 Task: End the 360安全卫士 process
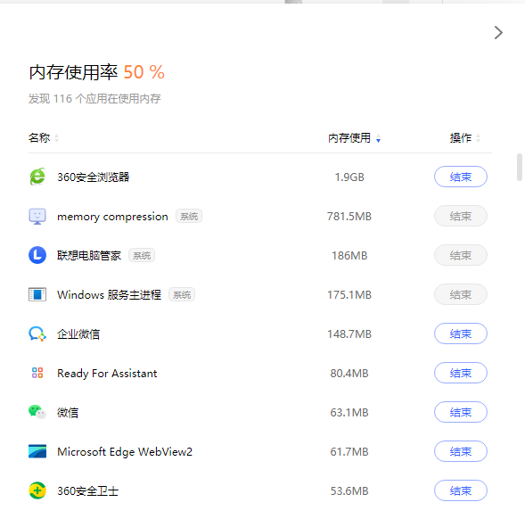pyautogui.click(x=461, y=490)
